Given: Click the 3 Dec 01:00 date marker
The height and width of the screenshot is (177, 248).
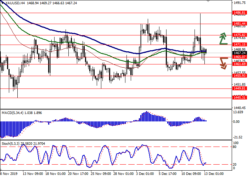Looking at the screenshot, I should 145,174.
